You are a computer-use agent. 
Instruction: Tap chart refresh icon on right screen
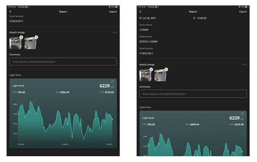[242, 113]
